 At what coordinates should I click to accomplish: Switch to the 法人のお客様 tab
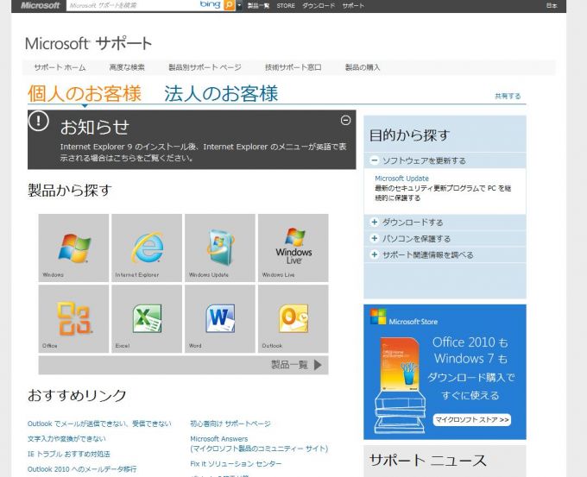(221, 93)
